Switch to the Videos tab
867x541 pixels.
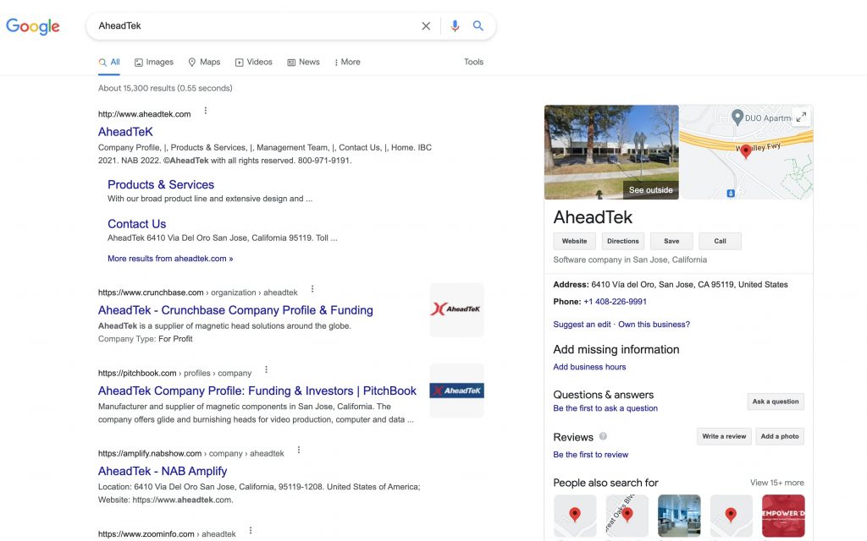tap(254, 63)
